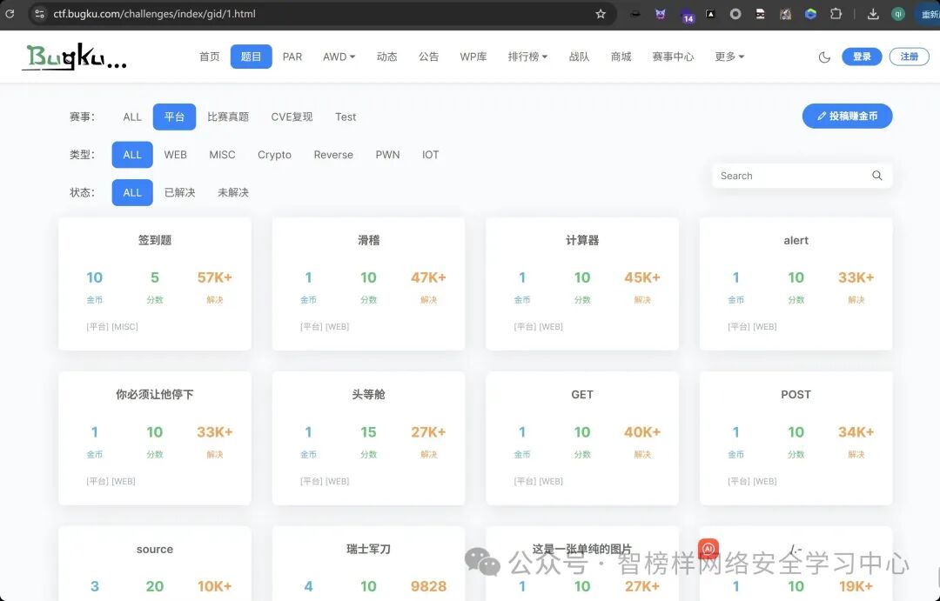Filter challenges by Crypto type
This screenshot has height=601, width=940.
click(274, 155)
